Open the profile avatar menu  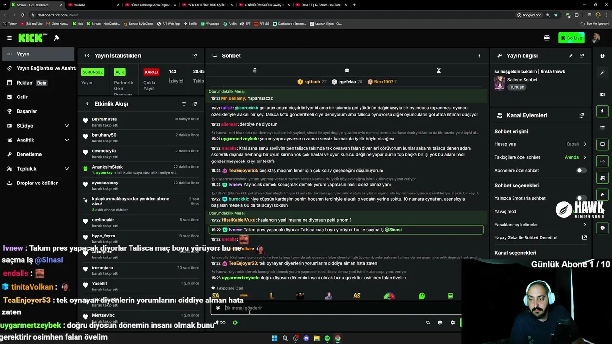tap(596, 38)
